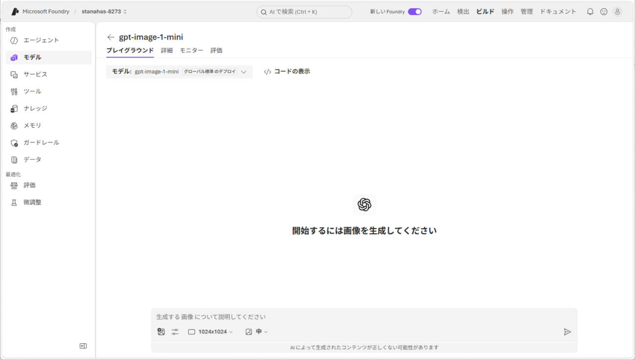Open 検出 in the top navigation
The image size is (635, 360).
[463, 12]
